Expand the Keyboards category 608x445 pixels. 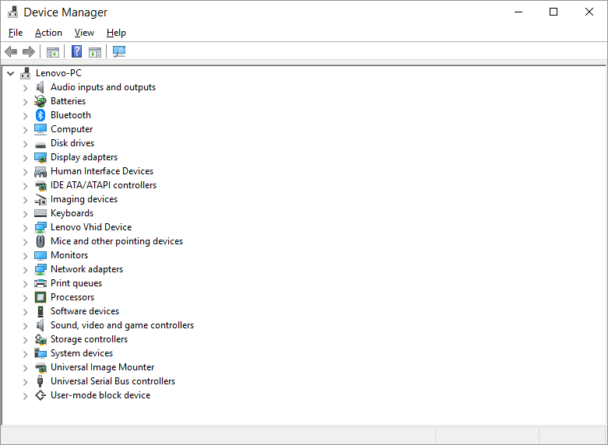(25, 214)
